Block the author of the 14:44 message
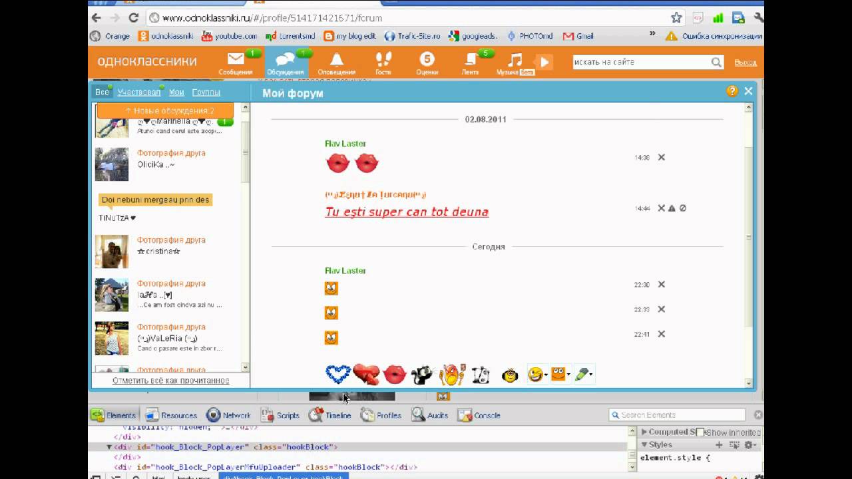Viewport: 852px width, 479px height. pyautogui.click(x=683, y=208)
